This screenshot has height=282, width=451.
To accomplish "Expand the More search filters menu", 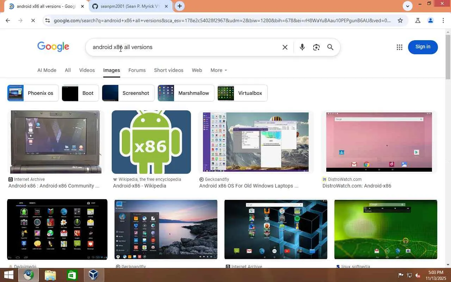I will (219, 70).
